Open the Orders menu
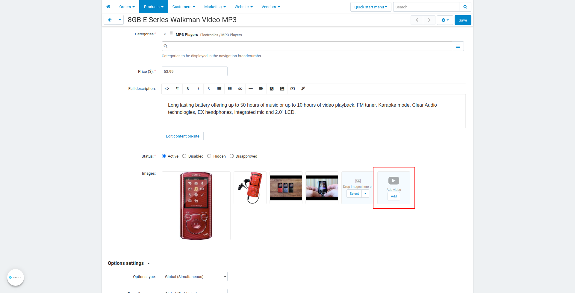The width and height of the screenshot is (575, 293). (127, 7)
